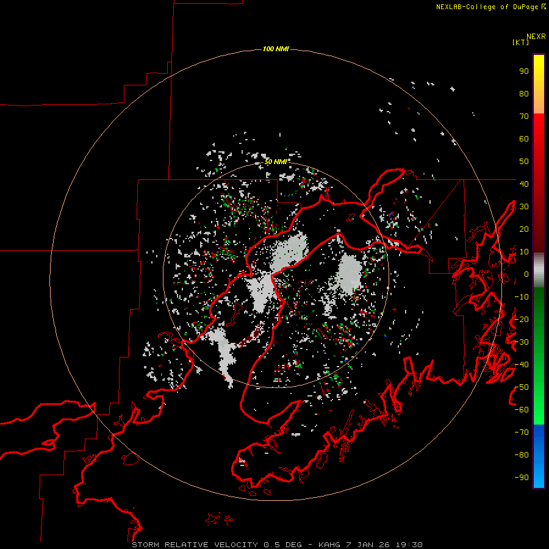Click the blue segment of the color bar
Screen dimensions: 549x549
(x=539, y=456)
